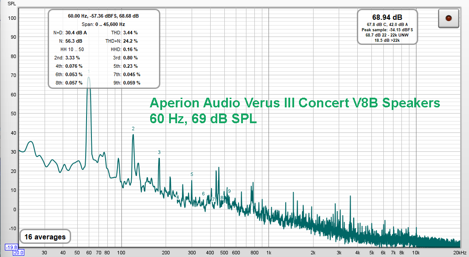Click the harmonic marker labeled 5
The image size is (469, 257).
tap(192, 174)
